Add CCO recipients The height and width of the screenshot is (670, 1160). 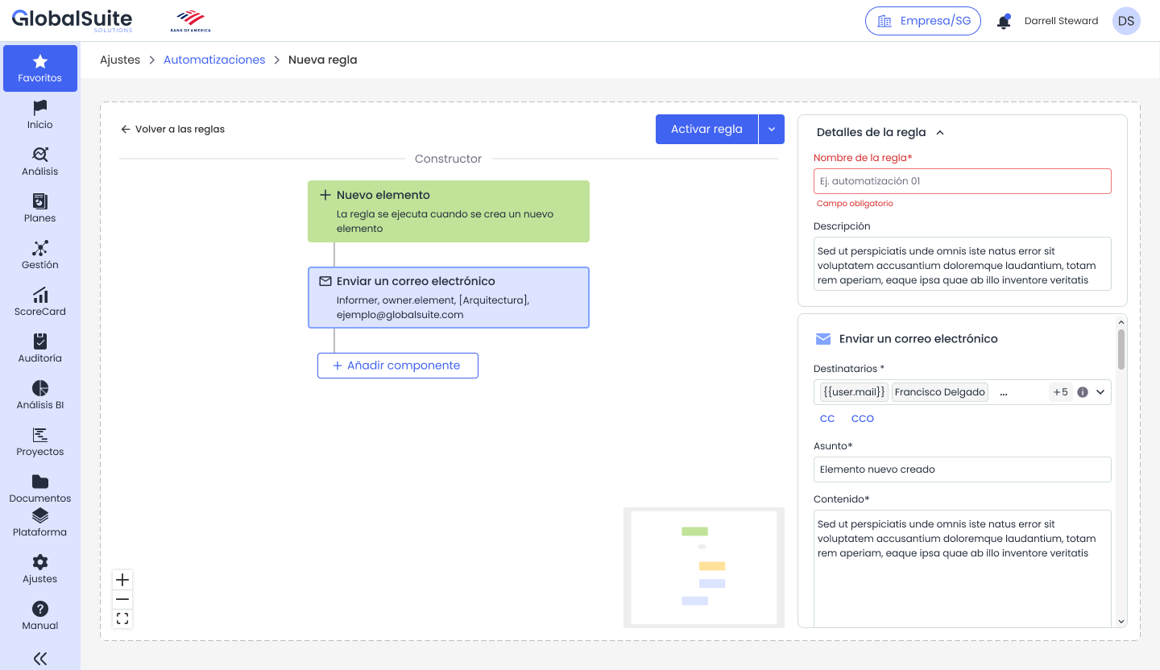pos(863,419)
